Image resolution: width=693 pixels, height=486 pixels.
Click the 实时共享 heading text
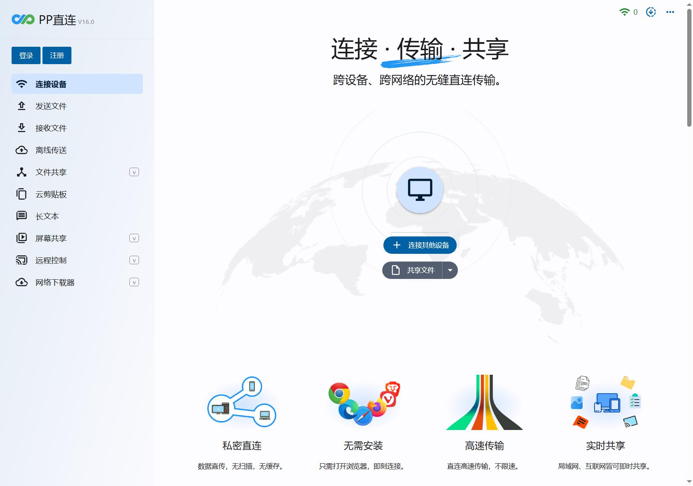(x=606, y=445)
